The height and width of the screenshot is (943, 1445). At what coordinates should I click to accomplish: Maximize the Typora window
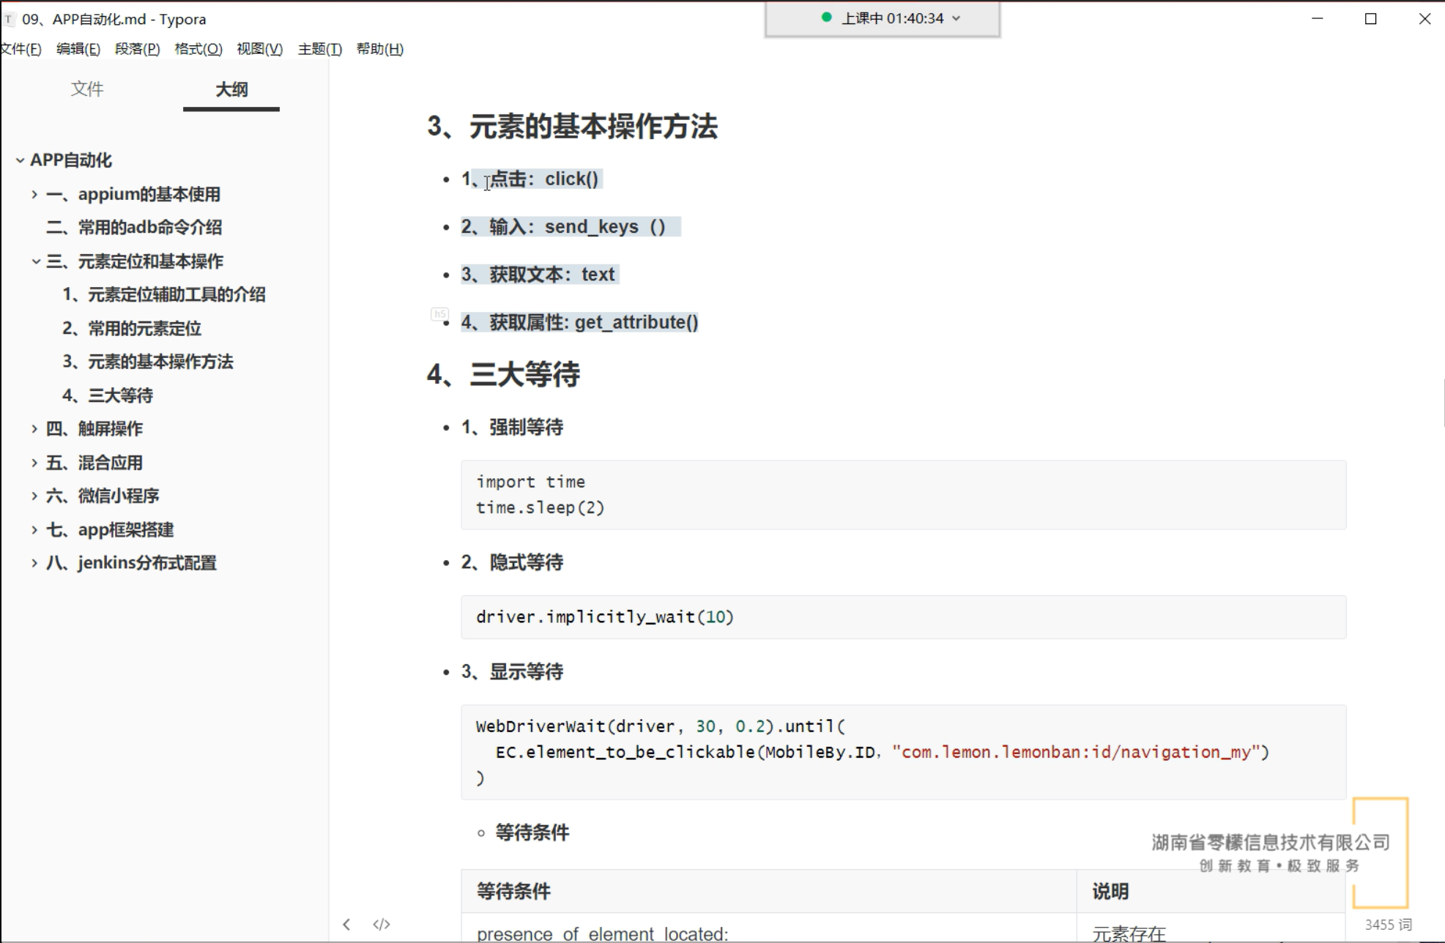coord(1370,19)
